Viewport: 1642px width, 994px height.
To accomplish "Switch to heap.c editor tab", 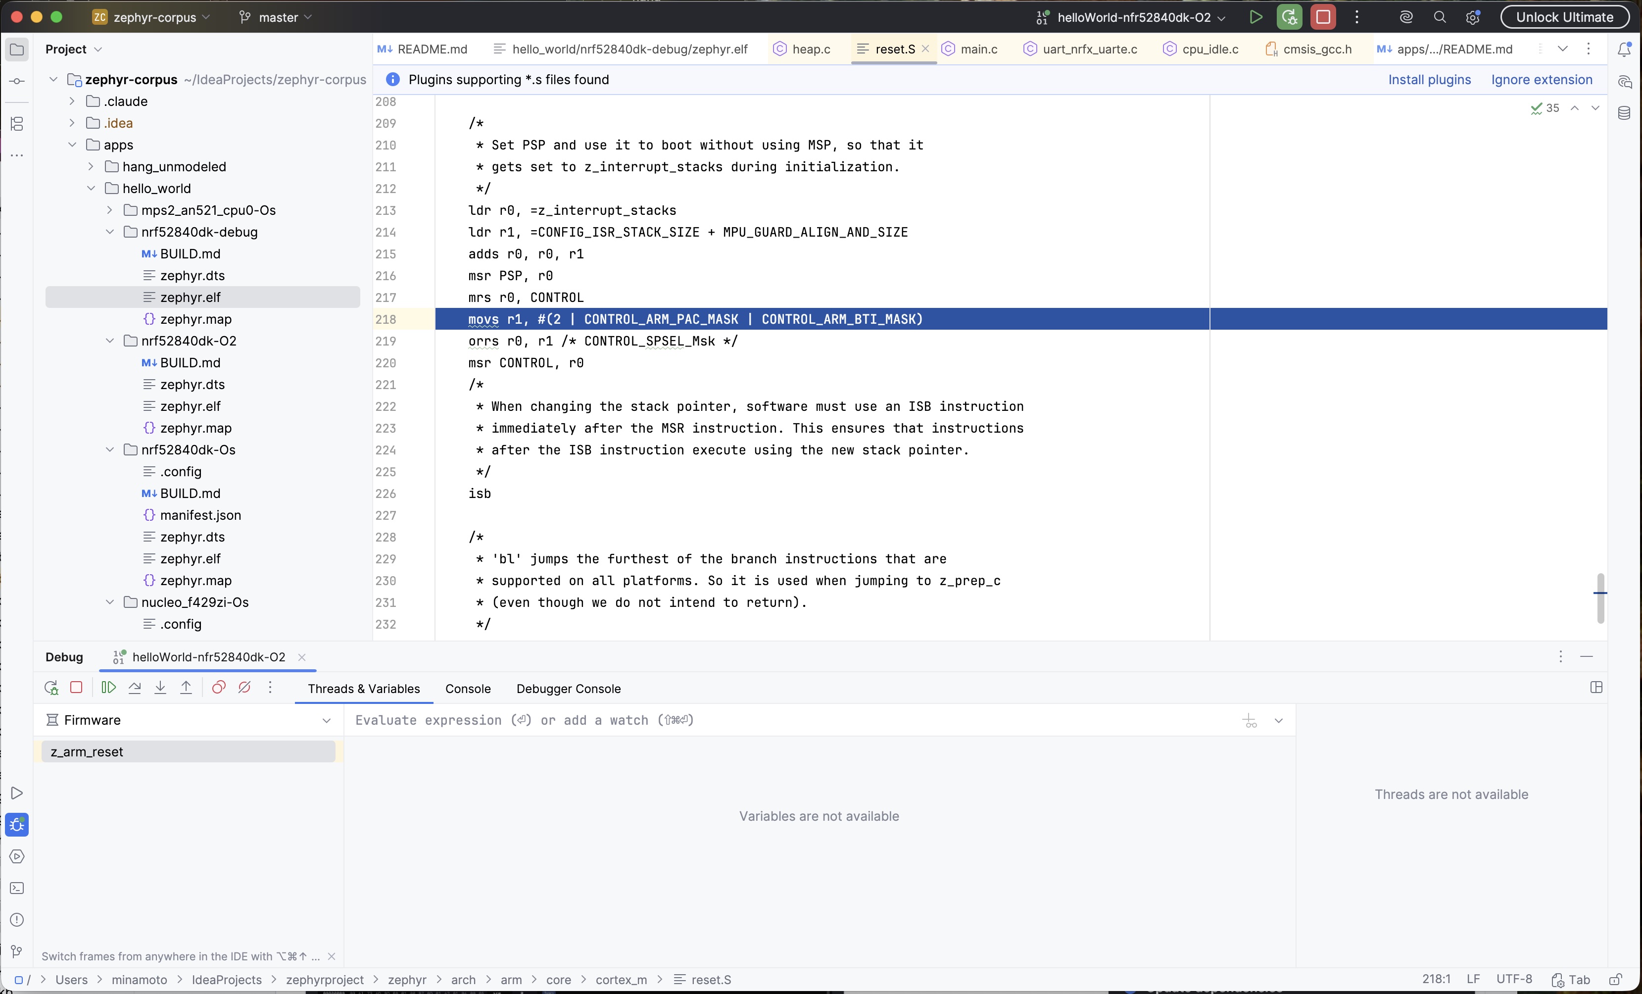I will [802, 50].
